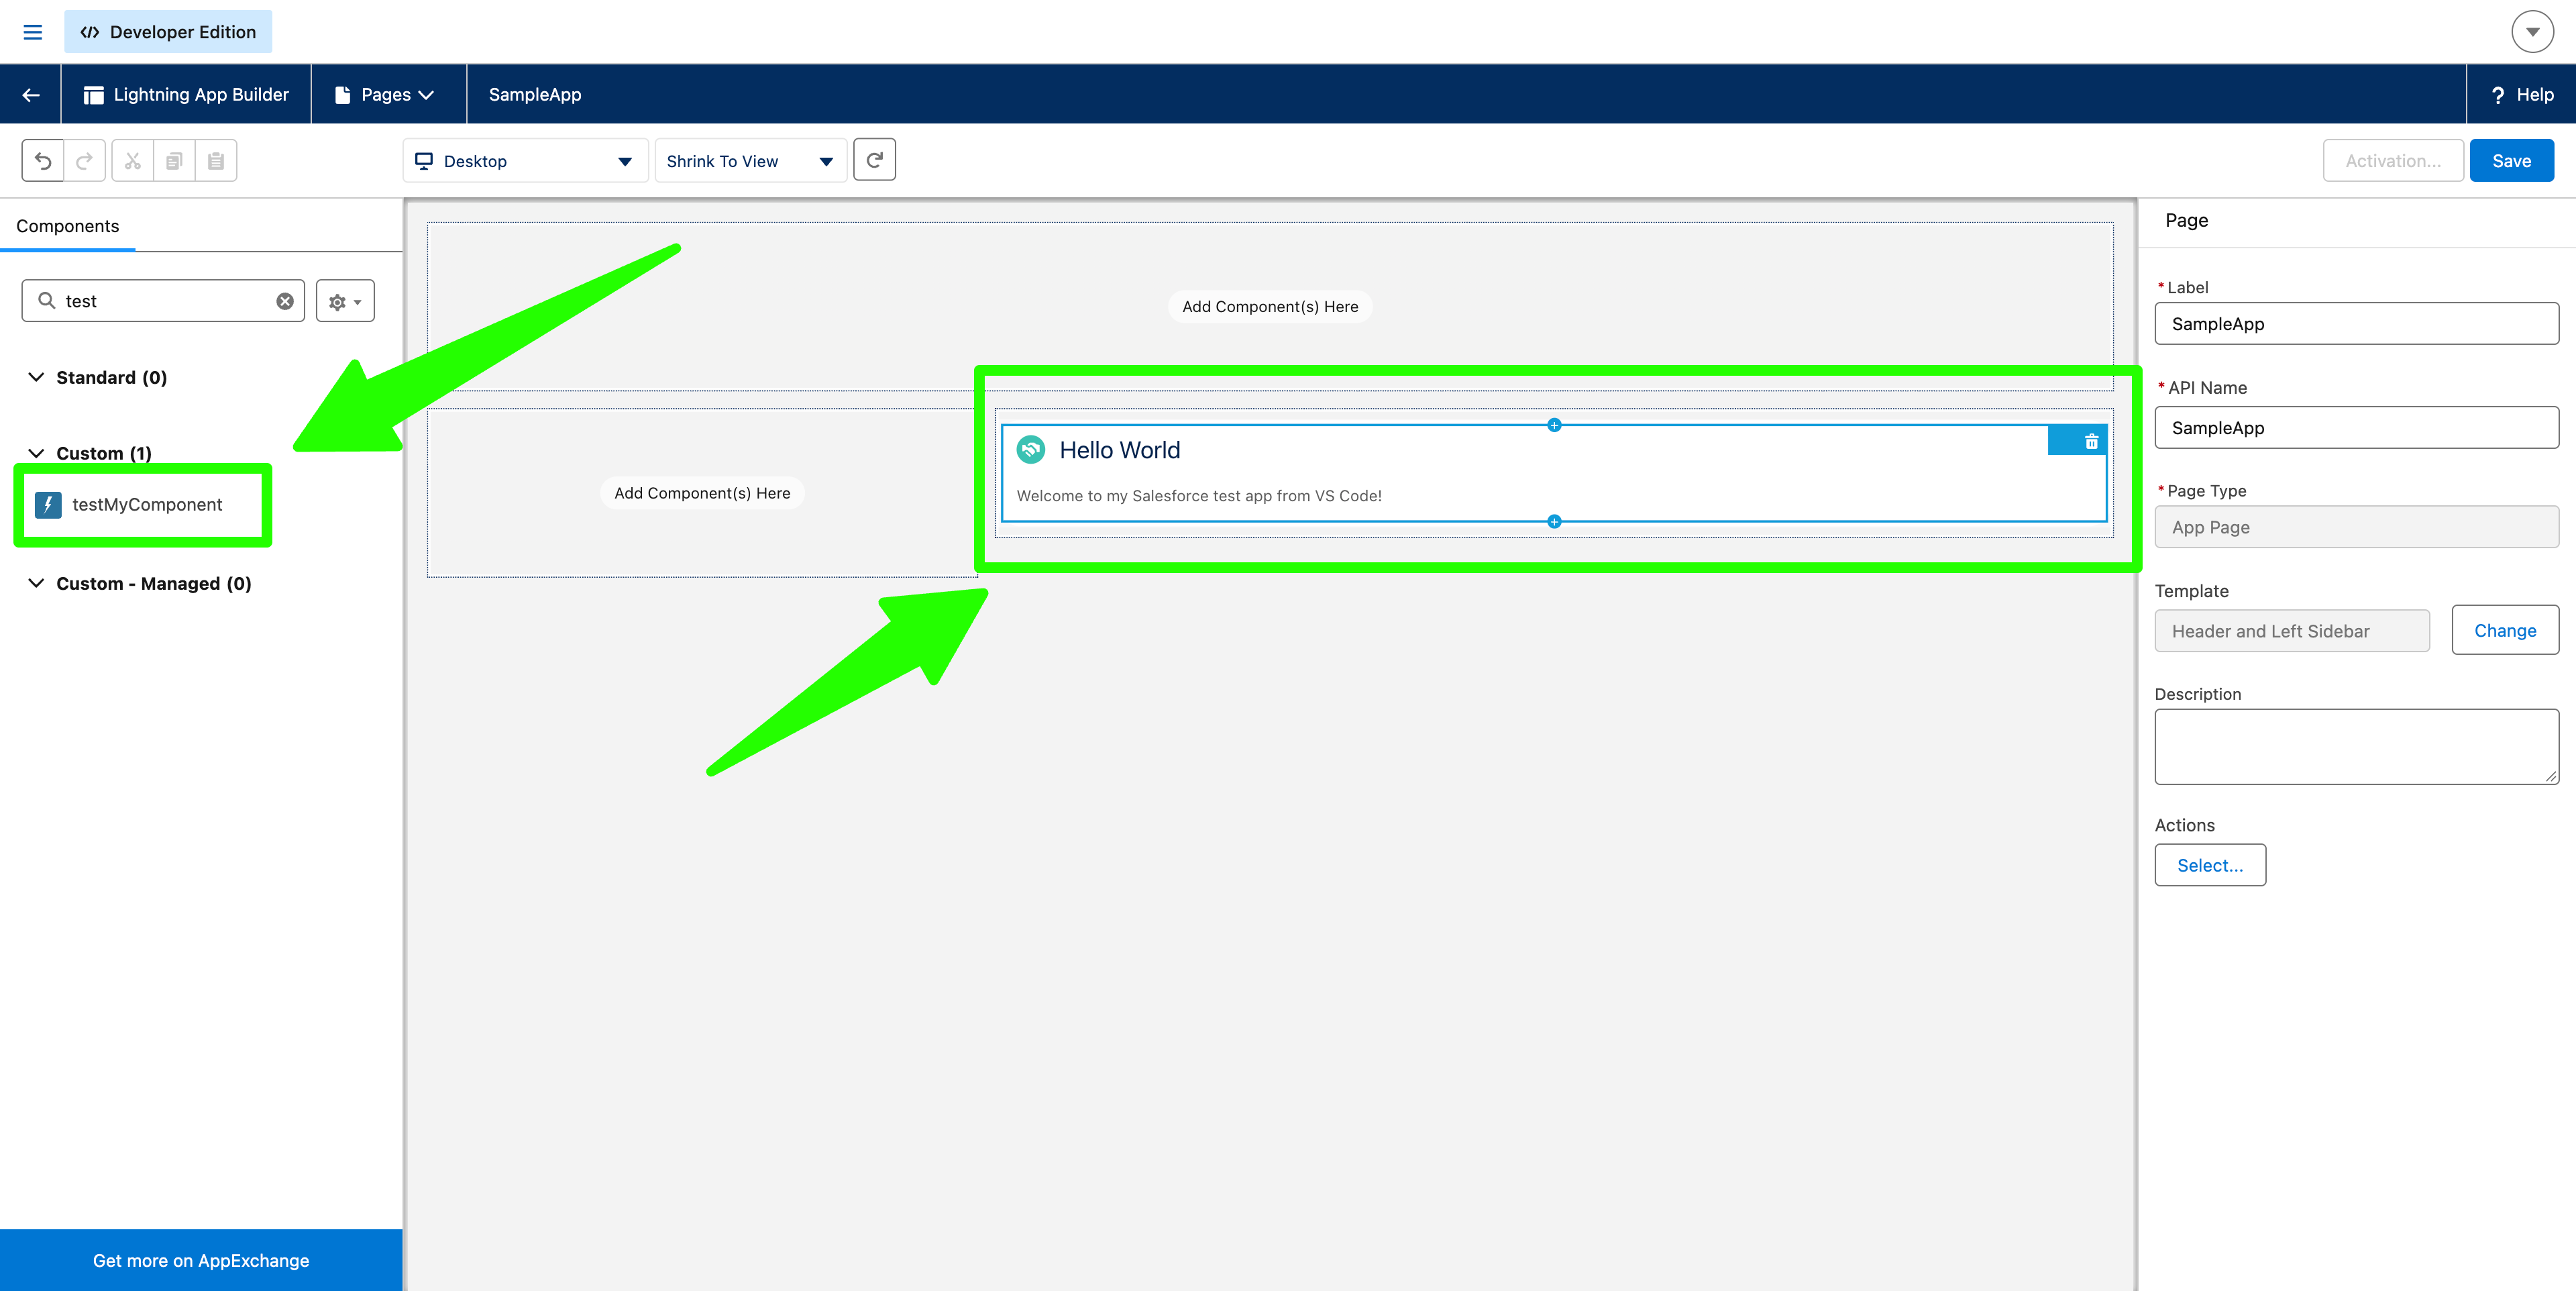Open Get more on AppExchange
This screenshot has width=2576, height=1291.
tap(201, 1260)
